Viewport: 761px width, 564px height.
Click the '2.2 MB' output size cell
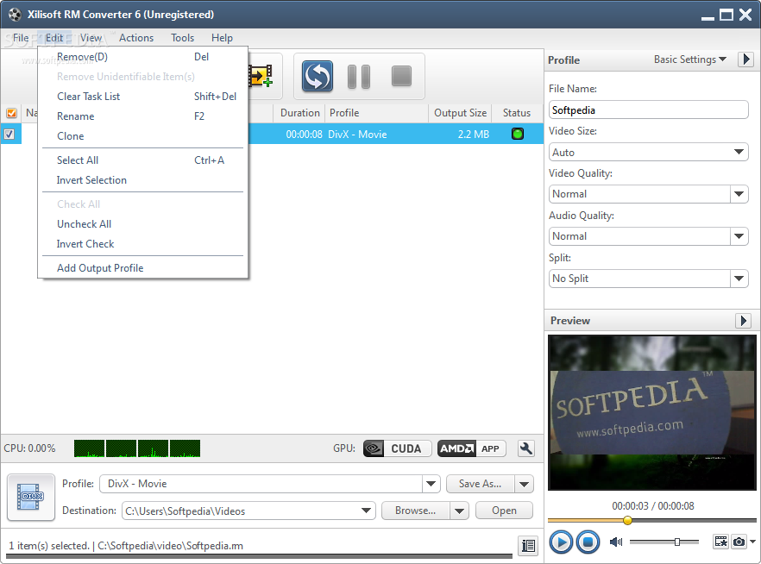tap(473, 135)
